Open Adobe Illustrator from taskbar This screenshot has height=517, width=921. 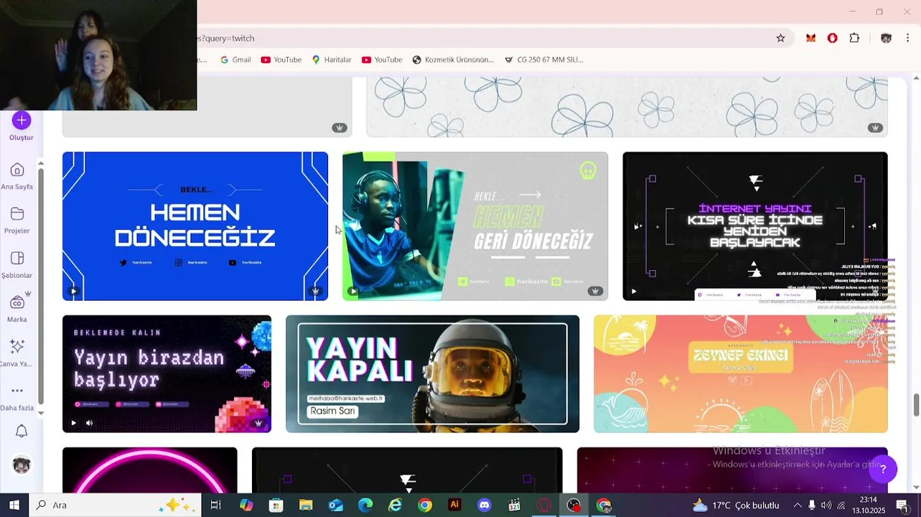pyautogui.click(x=454, y=505)
